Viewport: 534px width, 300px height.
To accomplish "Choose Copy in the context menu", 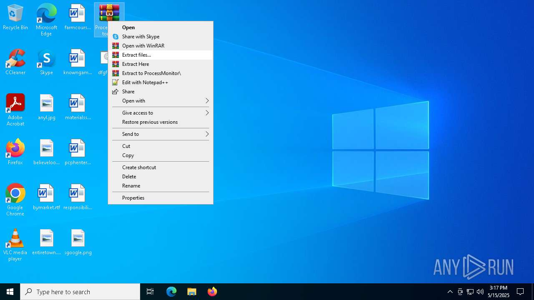I will (161, 155).
